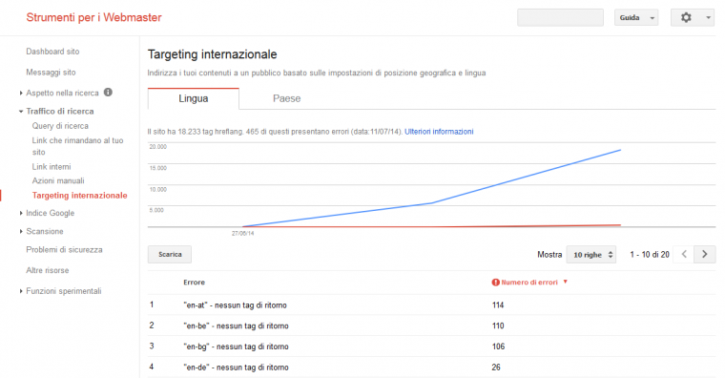The width and height of the screenshot is (725, 378).
Task: Open the settings gear menu
Action: (x=693, y=17)
